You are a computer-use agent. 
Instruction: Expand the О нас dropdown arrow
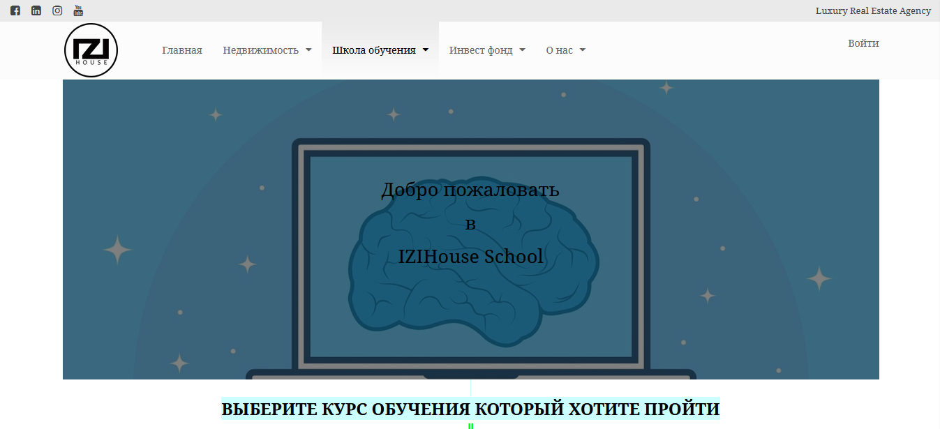(x=583, y=50)
